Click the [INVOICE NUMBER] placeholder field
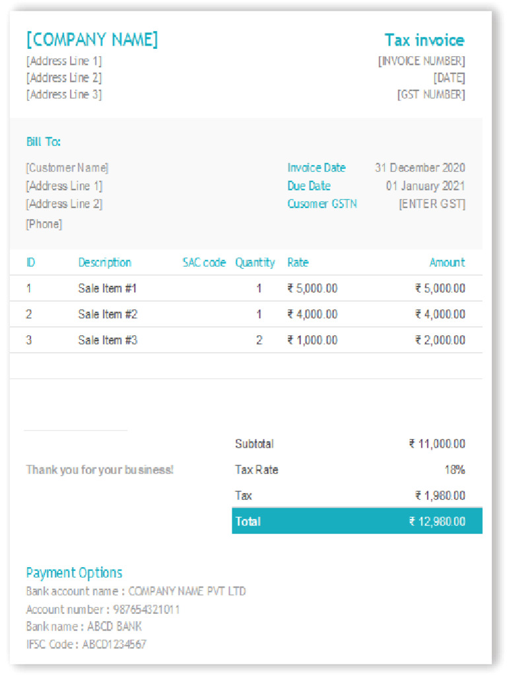 click(421, 61)
